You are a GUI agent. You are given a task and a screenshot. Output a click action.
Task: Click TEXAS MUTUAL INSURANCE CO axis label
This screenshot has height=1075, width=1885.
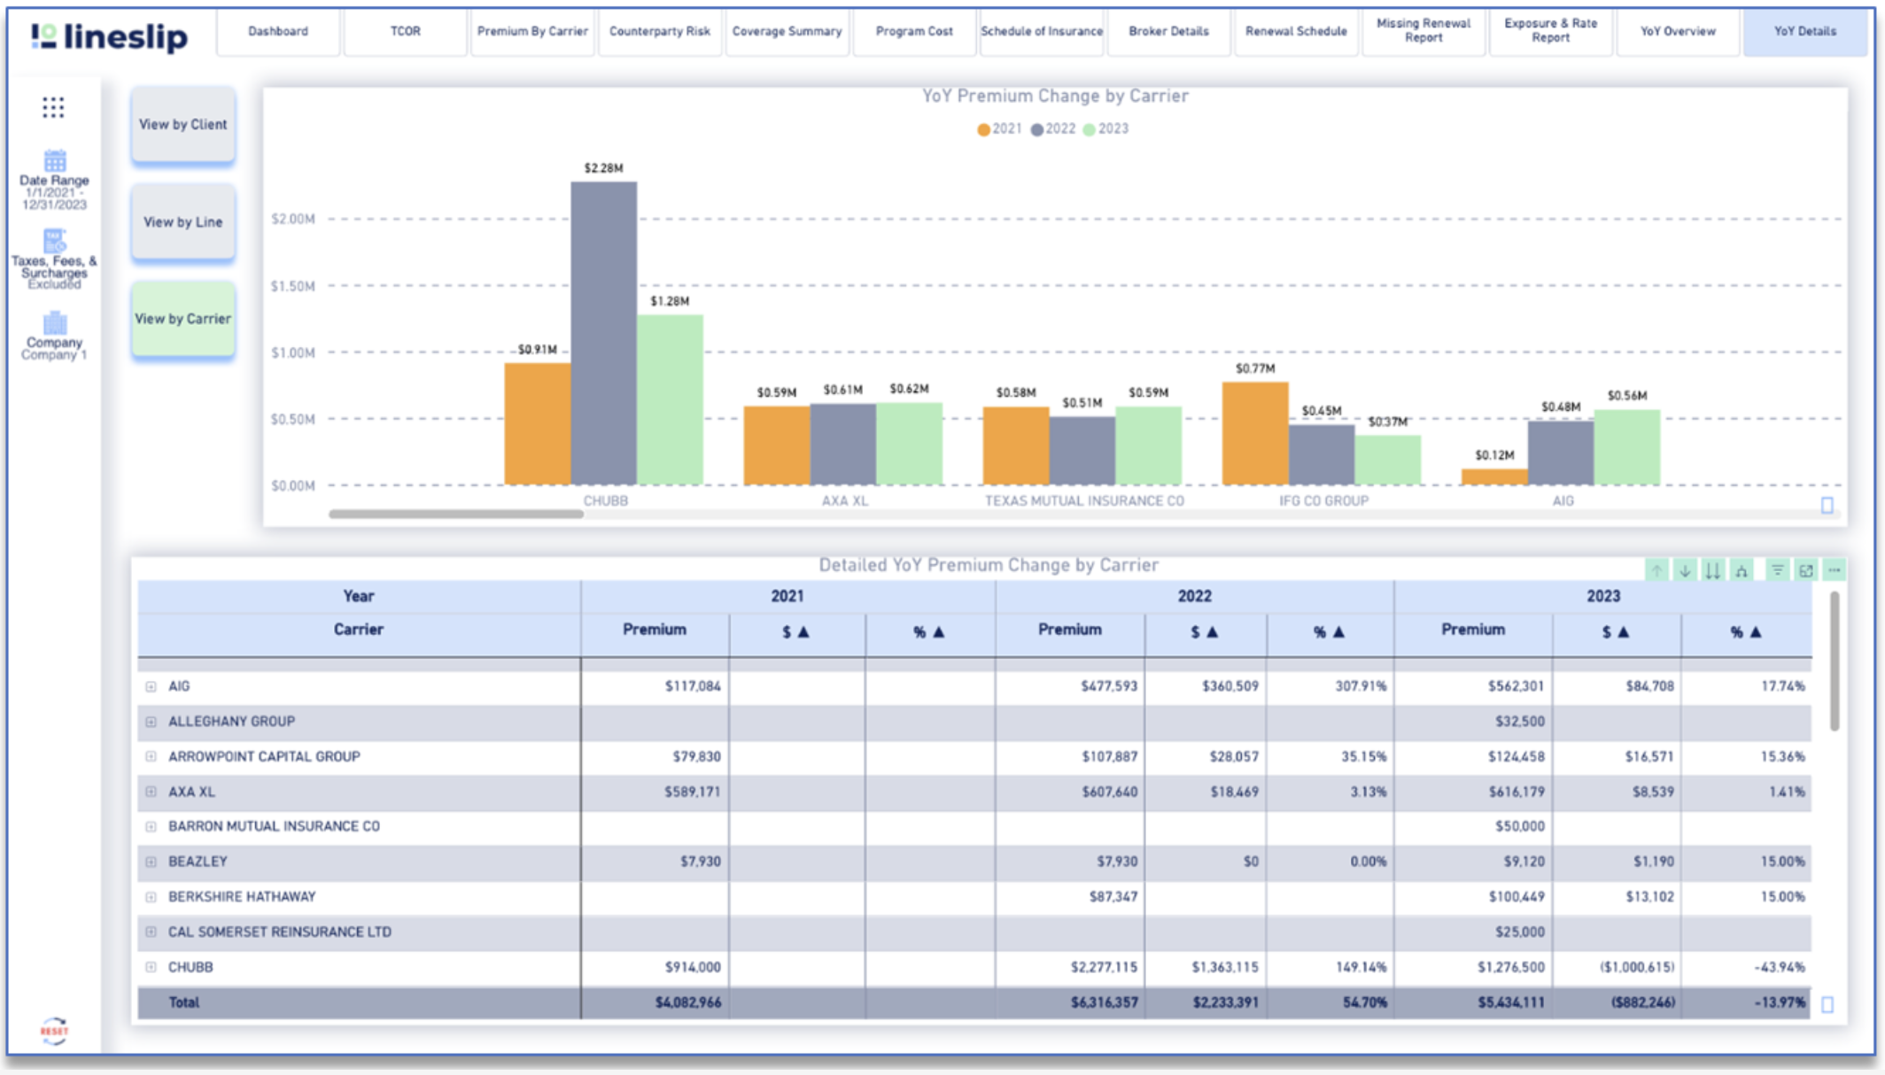(1084, 501)
